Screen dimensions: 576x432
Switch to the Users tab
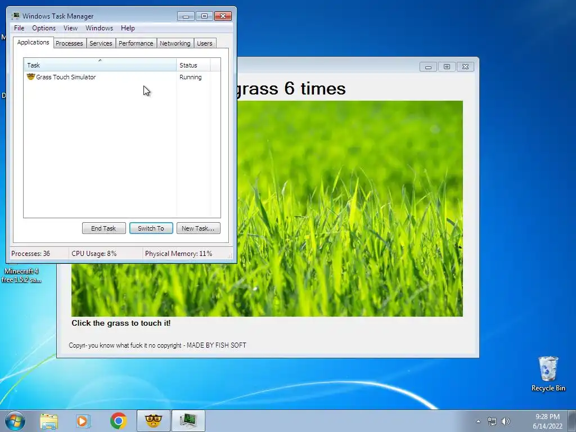[x=205, y=43]
